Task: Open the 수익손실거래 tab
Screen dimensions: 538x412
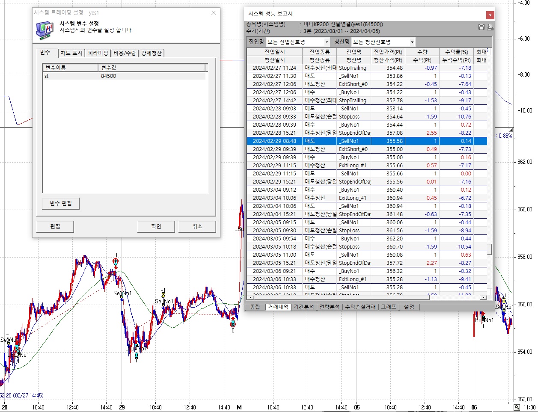Action: coord(360,307)
